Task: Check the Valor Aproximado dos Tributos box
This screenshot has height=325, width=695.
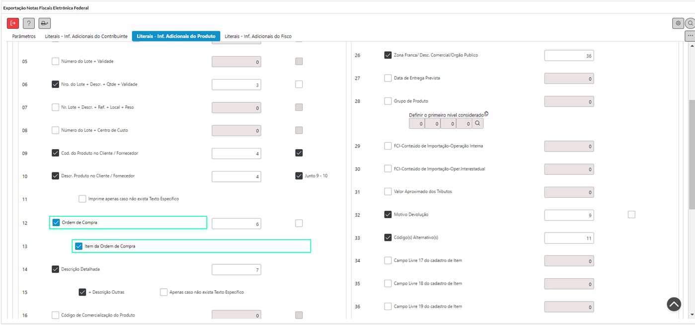Action: (388, 192)
